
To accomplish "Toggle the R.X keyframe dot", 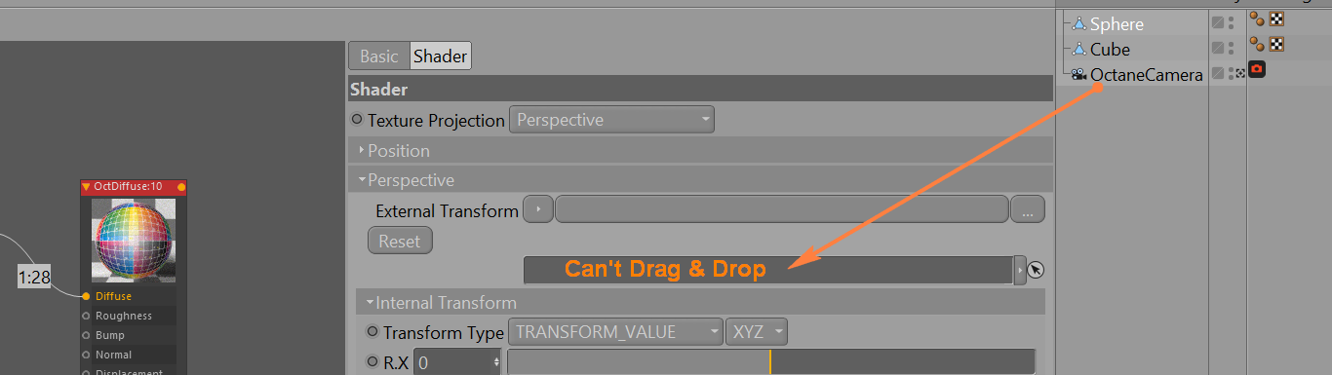I will pyautogui.click(x=372, y=362).
